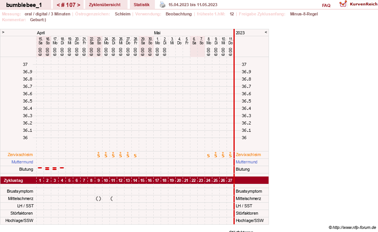Click the 'Schleim' estrogen sign value
378x232 pixels.
click(123, 14)
